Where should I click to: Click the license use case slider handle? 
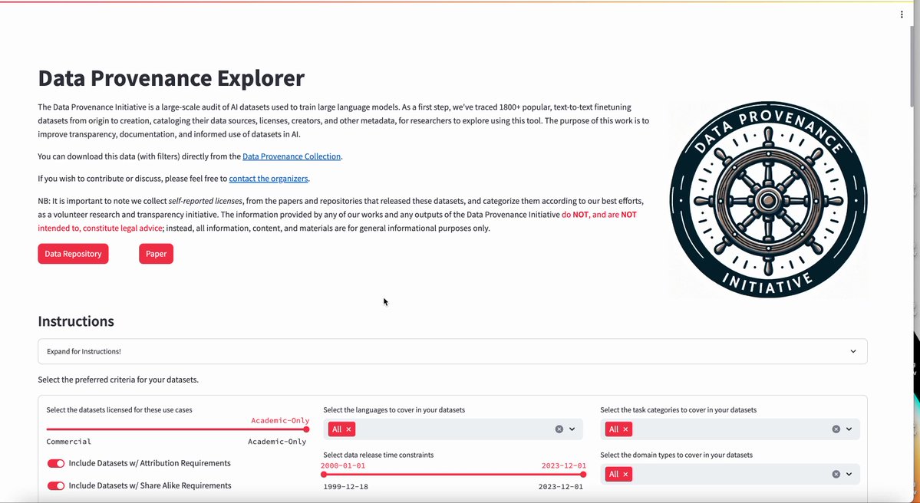point(306,429)
